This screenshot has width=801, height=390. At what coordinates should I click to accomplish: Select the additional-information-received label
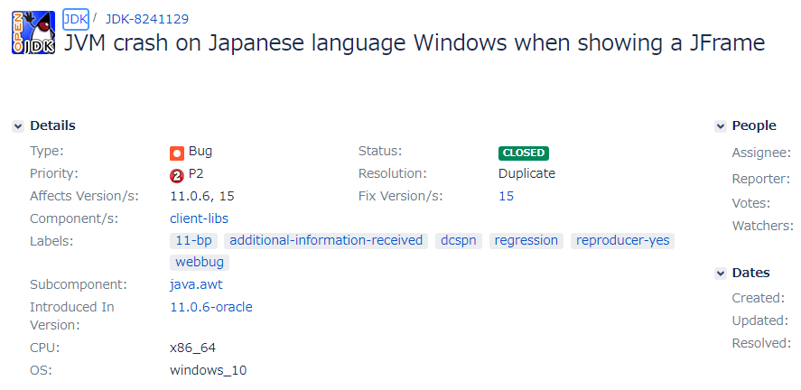[326, 240]
